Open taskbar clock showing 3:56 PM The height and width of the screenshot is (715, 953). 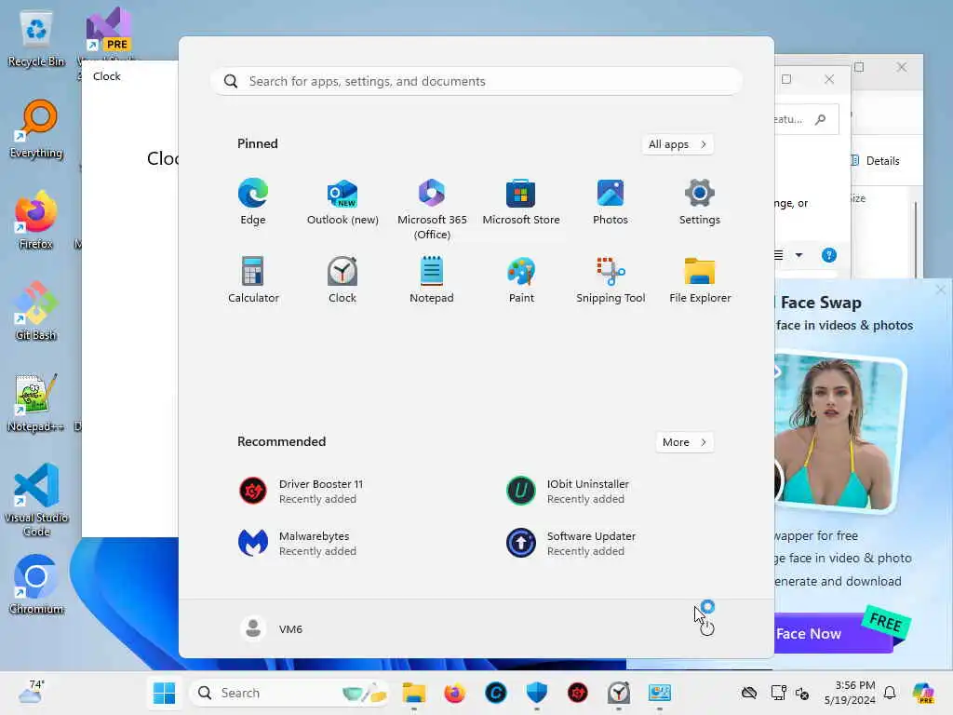[x=850, y=693]
